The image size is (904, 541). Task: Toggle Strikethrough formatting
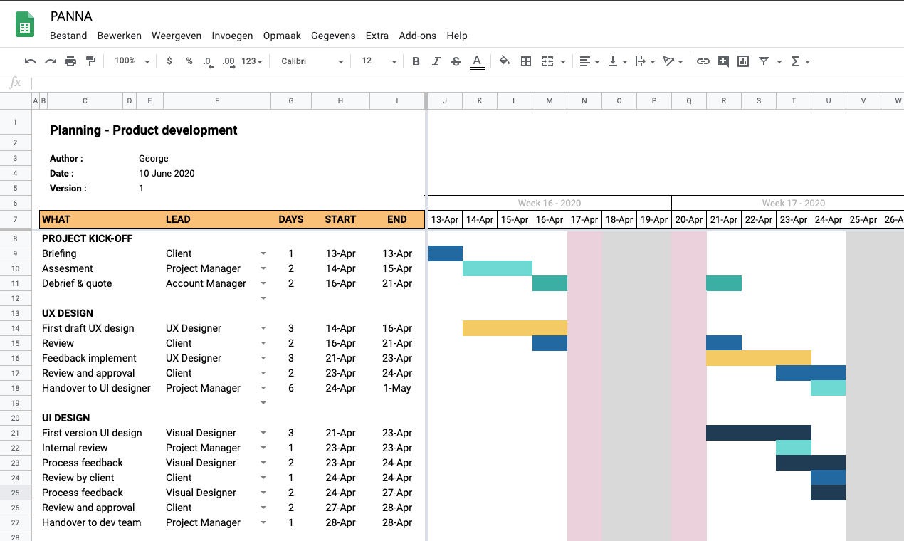(x=456, y=61)
